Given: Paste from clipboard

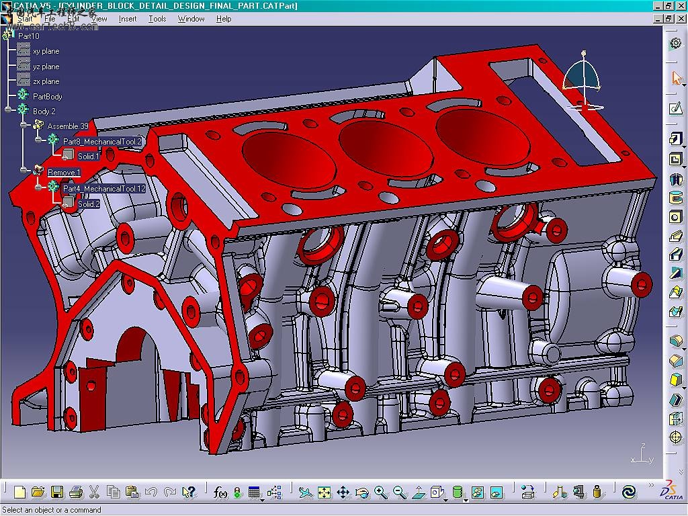Looking at the screenshot, I should click(132, 492).
